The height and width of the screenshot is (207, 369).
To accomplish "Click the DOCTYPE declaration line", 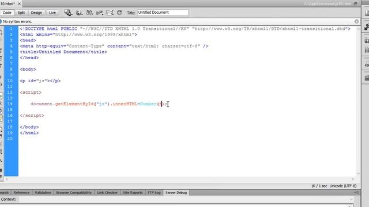I will pyautogui.click(x=185, y=29).
